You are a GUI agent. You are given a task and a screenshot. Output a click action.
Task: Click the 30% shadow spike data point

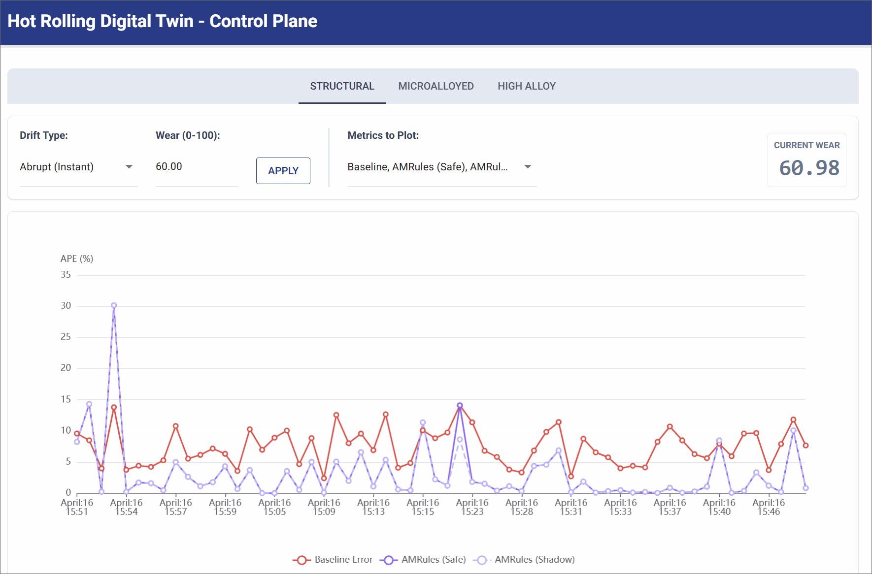click(114, 305)
